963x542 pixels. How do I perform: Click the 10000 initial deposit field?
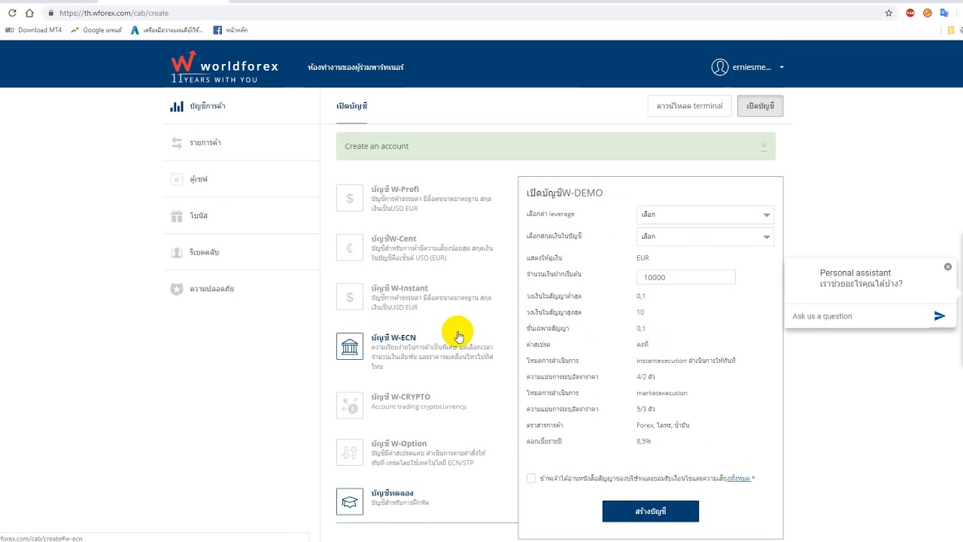pyautogui.click(x=685, y=277)
